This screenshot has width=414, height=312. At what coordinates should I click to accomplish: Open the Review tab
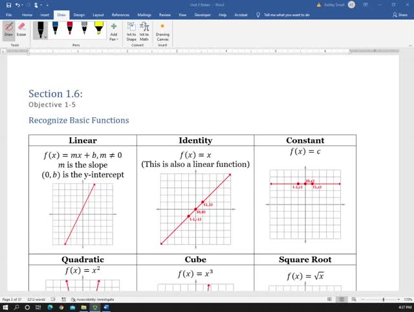click(165, 15)
